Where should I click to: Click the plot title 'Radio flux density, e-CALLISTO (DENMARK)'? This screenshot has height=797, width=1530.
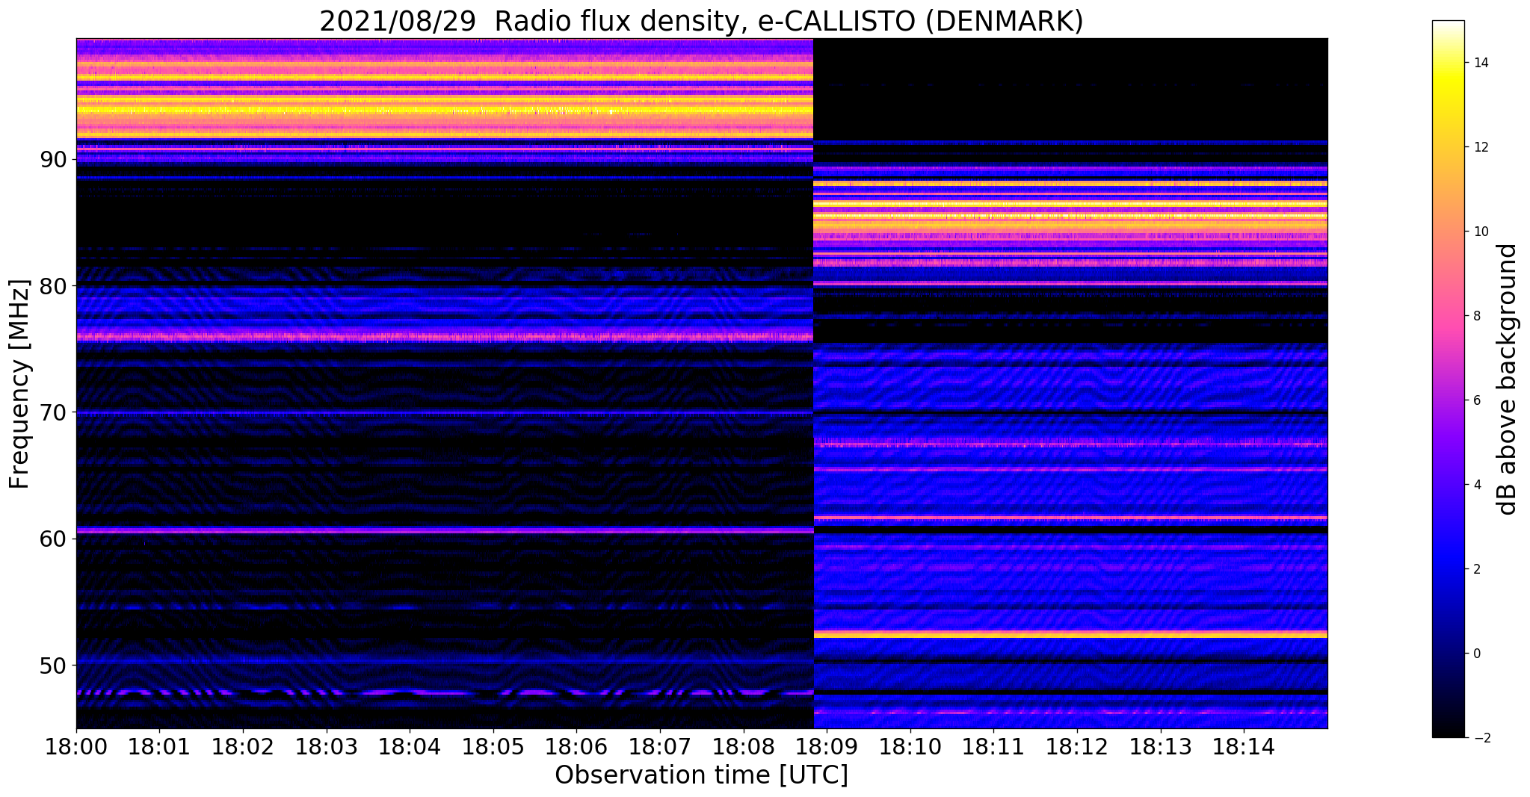[789, 22]
